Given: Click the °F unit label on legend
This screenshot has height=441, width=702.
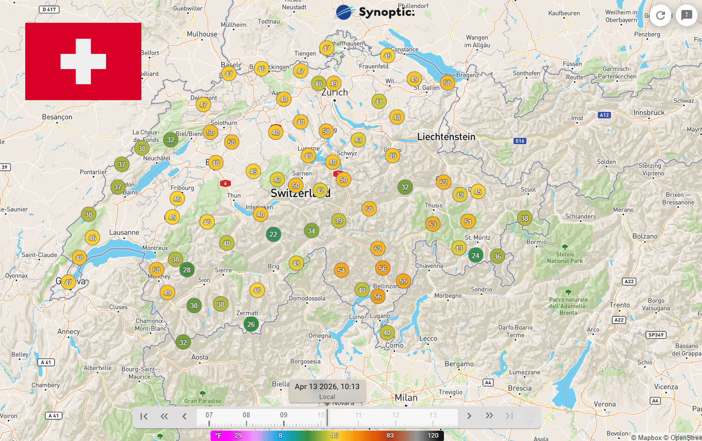Looking at the screenshot, I should [x=218, y=436].
